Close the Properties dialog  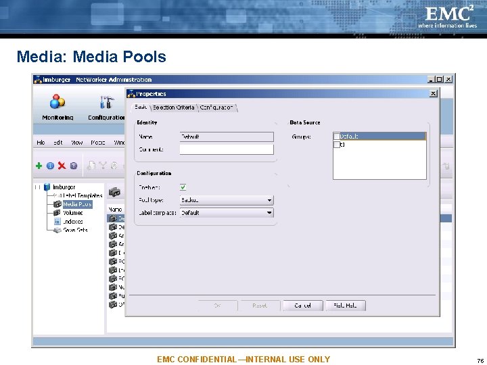(x=434, y=93)
